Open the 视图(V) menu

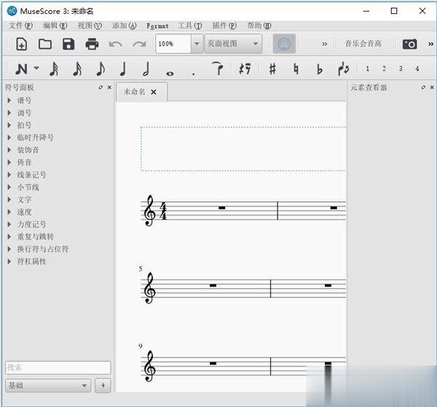90,26
